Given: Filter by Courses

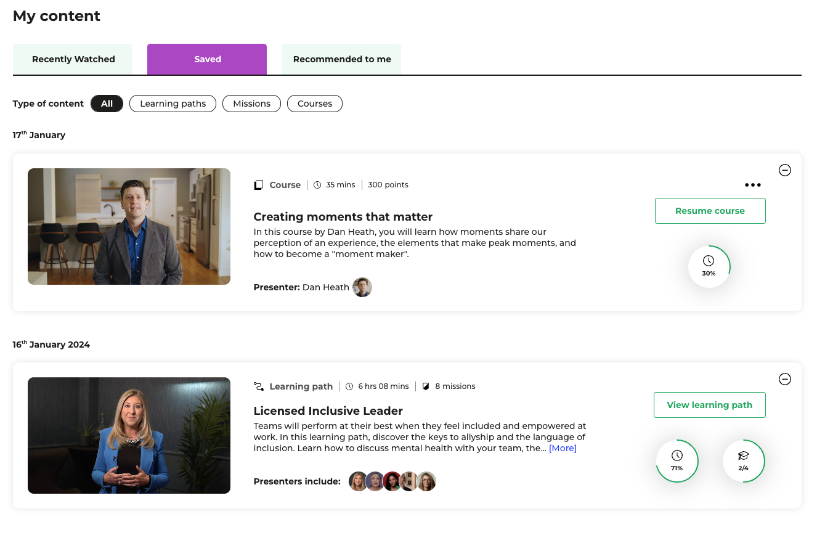Looking at the screenshot, I should point(315,104).
